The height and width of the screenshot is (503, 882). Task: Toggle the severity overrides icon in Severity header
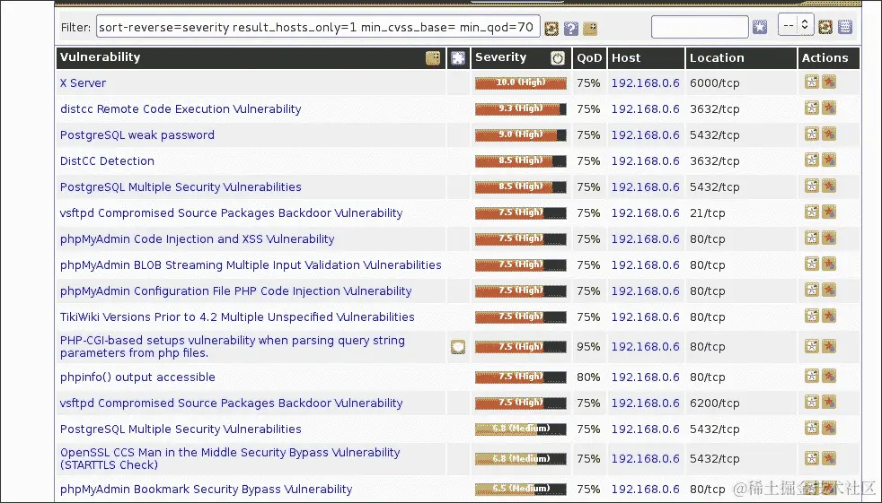pos(558,57)
